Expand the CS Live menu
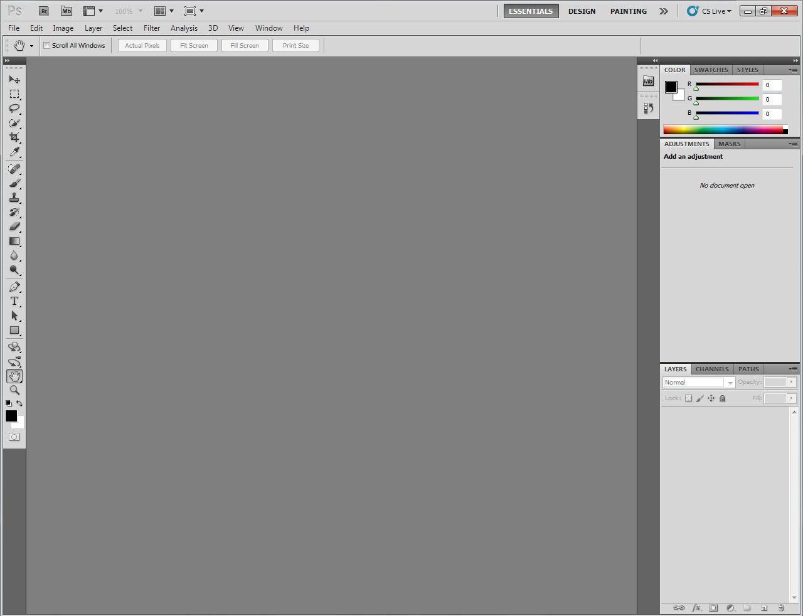 [710, 11]
